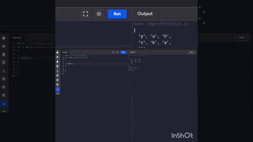Viewport: 253px width, 142px height.
Task: Click the for loop line in blurred background editor
Action: click(x=36, y=47)
